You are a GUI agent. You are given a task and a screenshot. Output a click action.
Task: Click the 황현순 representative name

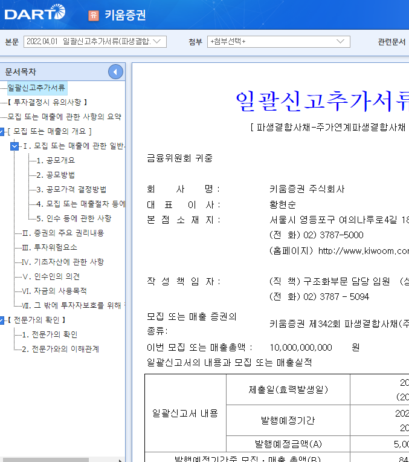pos(283,204)
